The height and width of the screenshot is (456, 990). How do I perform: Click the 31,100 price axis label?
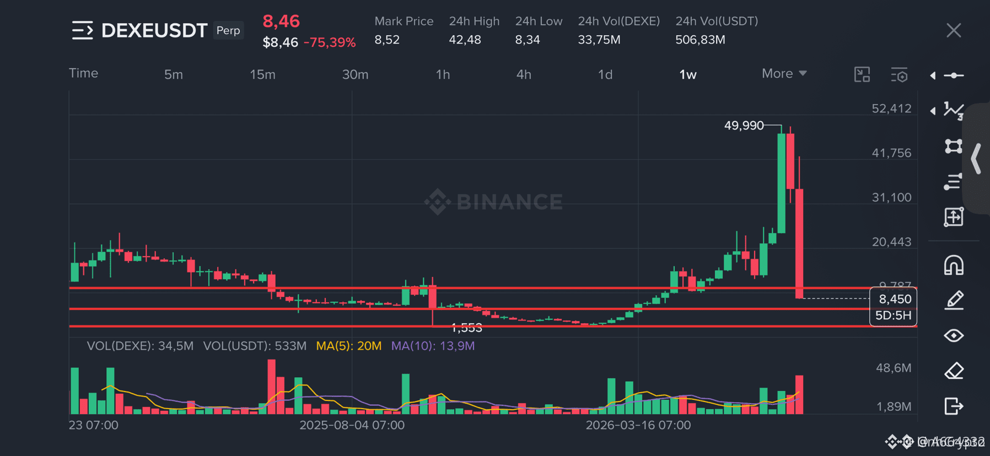click(x=891, y=197)
